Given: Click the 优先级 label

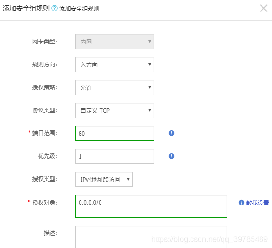Looking at the screenshot, I should click(x=48, y=156).
